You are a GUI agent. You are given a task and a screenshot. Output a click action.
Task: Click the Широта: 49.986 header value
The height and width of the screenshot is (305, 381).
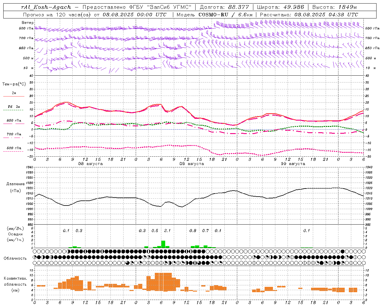point(280,7)
